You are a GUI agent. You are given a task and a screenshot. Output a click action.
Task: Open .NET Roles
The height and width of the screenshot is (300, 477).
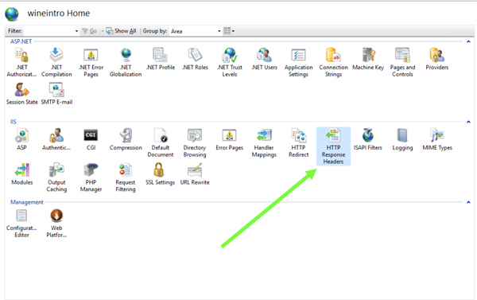[195, 59]
